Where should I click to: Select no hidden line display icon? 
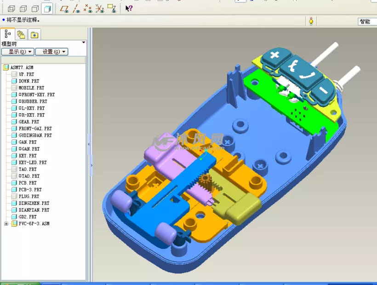click(35, 9)
